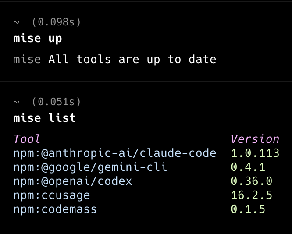Click the 'Version' column header
Viewport: 292px width, 234px height.
pos(255,139)
